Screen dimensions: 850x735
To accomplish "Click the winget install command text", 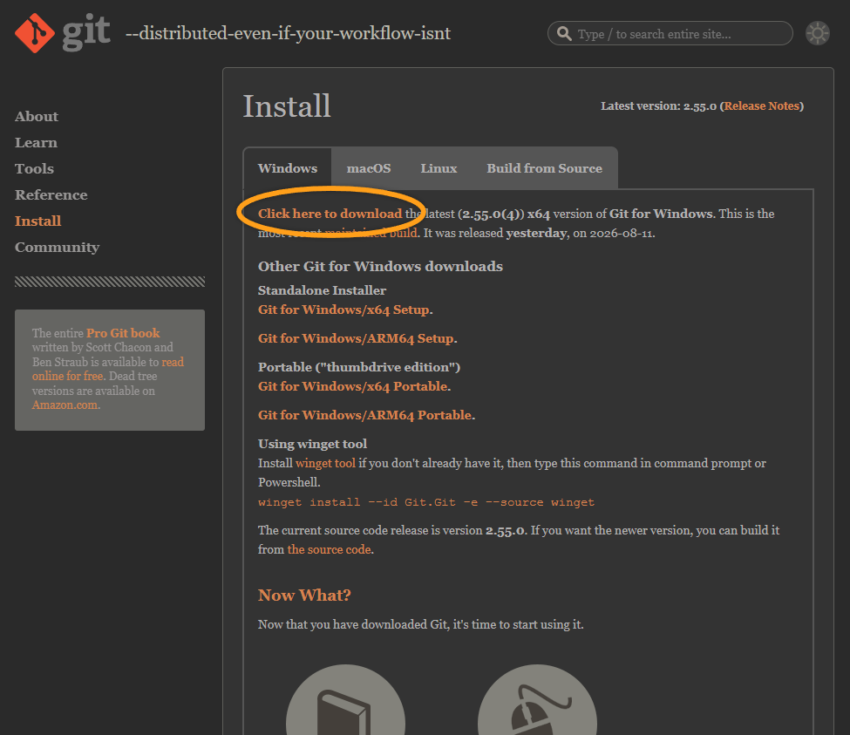I will tap(426, 502).
